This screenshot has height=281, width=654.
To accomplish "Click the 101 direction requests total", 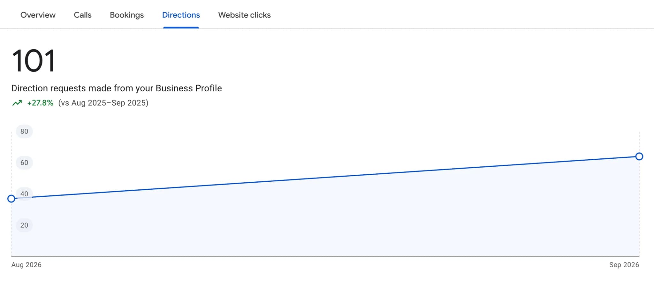I will 34,61.
